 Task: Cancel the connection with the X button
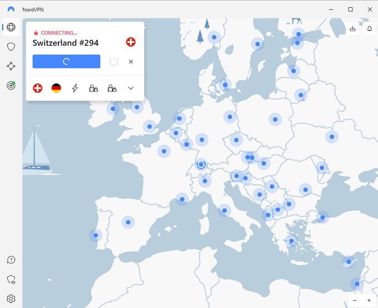pos(131,62)
